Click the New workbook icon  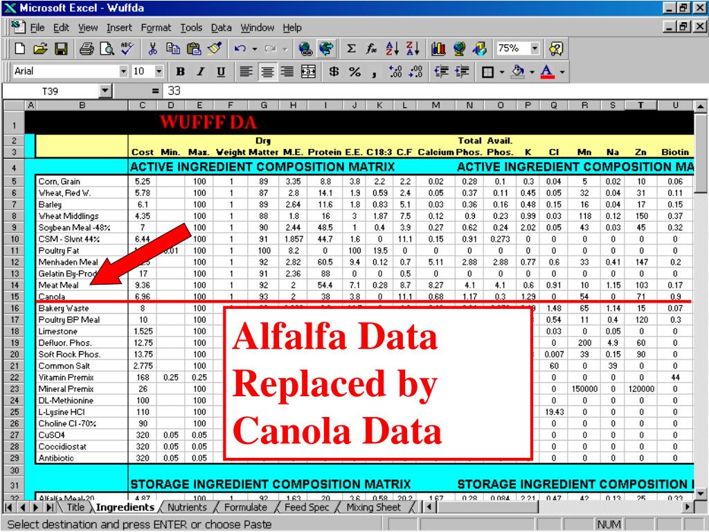point(19,48)
